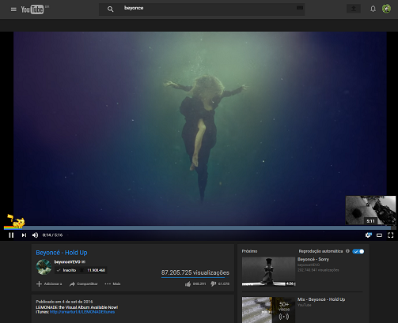This screenshot has width=398, height=323.
Task: Switch to theater mode
Action: click(x=379, y=235)
